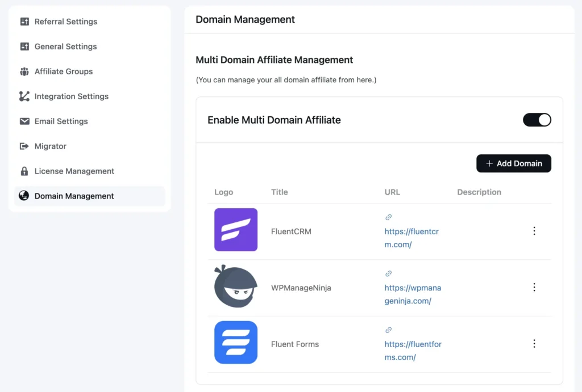582x392 pixels.
Task: Click the Enable Multi Domain Affiliate label
Action: (274, 120)
